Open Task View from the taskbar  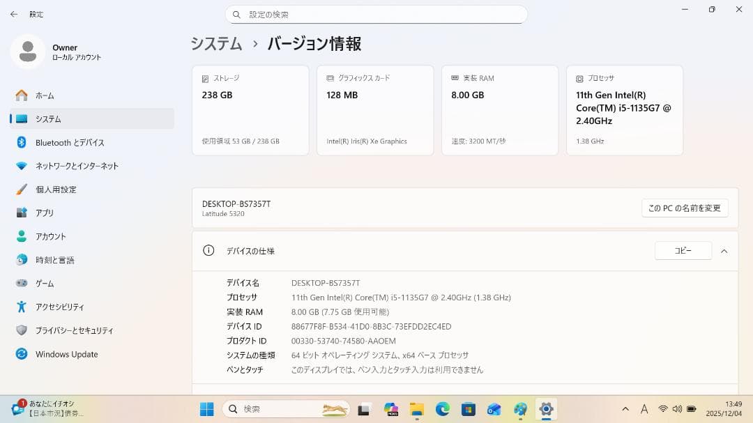tap(361, 409)
